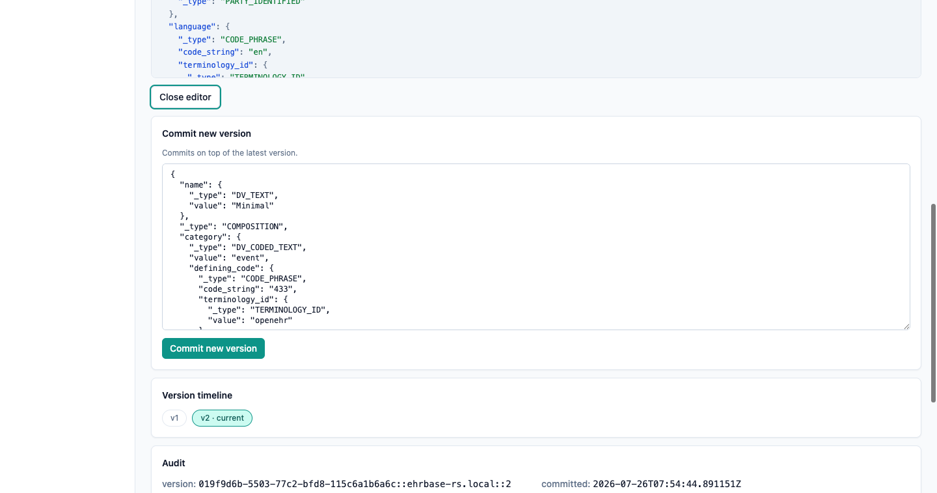Click the committed timestamp 2026-07-26T07:54:44.891151Z

click(x=667, y=484)
